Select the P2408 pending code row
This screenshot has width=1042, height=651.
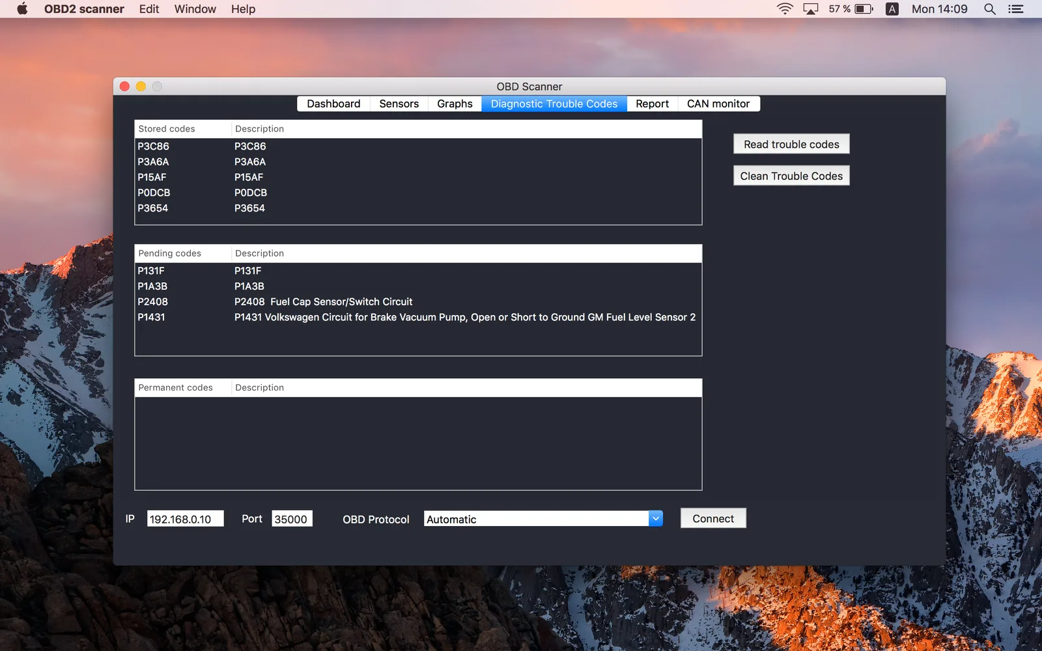[418, 302]
